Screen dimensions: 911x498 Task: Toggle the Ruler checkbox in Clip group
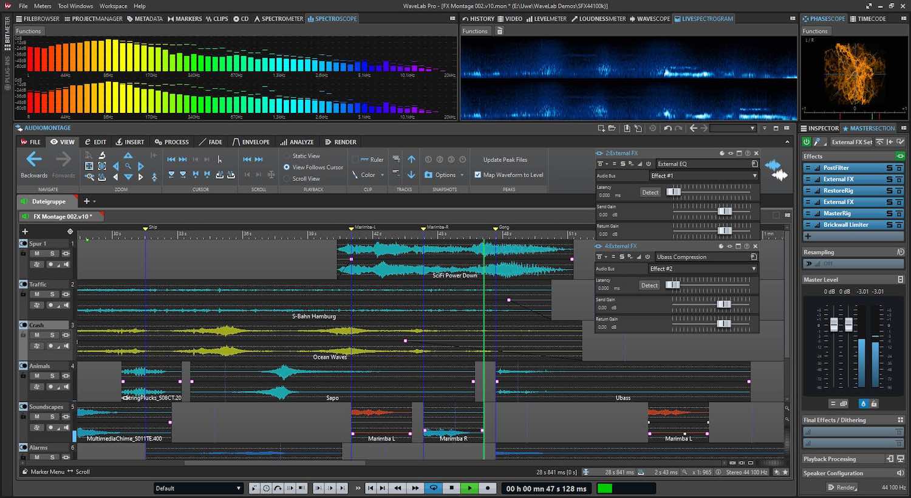[355, 160]
